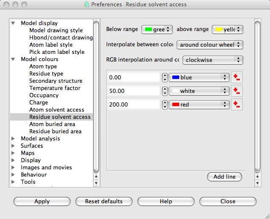
Task: Click the right panel scrollbar thumb
Action: (x=257, y=97)
